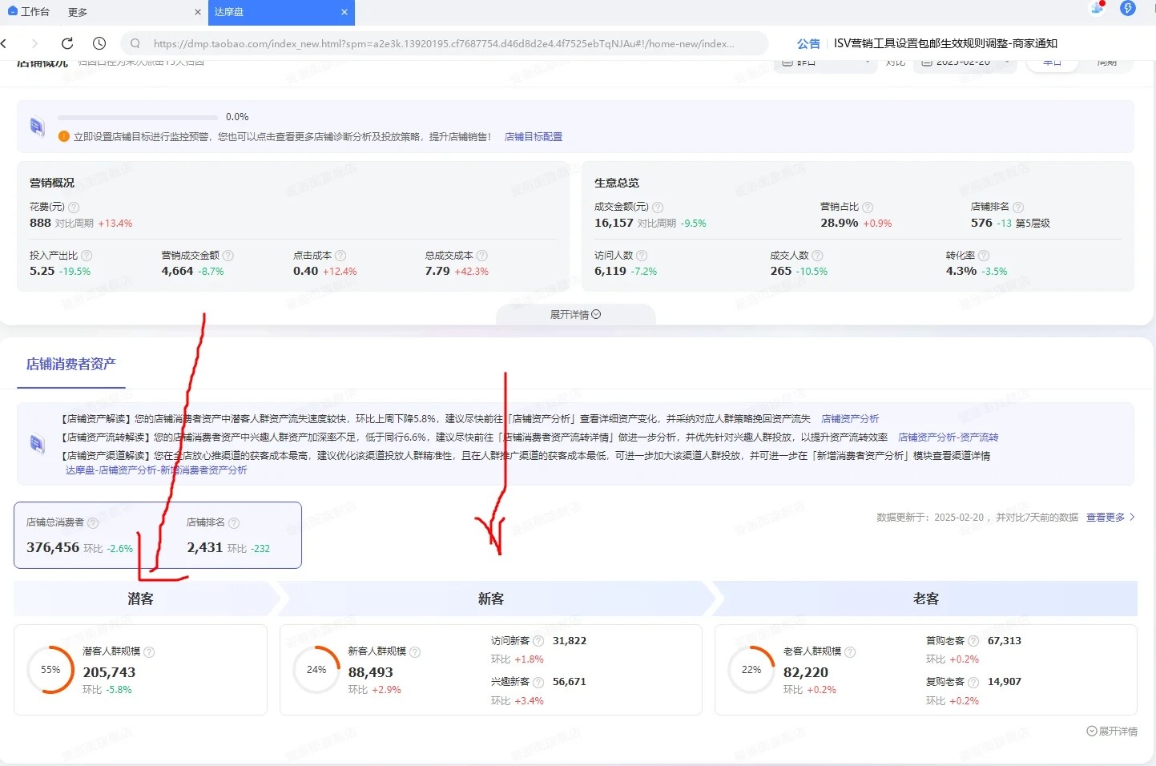Expand 展开详情 below the overview panels

575,314
